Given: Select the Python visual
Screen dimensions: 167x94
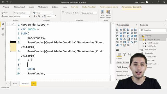Looking at the screenshot, I should 132,42.
